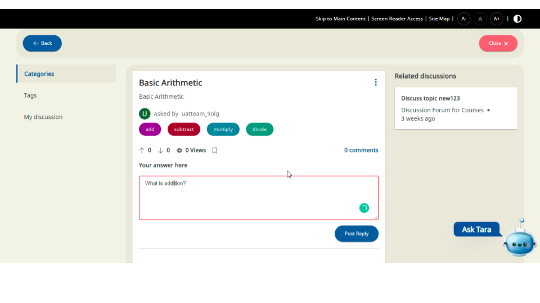The height and width of the screenshot is (303, 540).
Task: Go Back using the back button
Action: (x=42, y=43)
